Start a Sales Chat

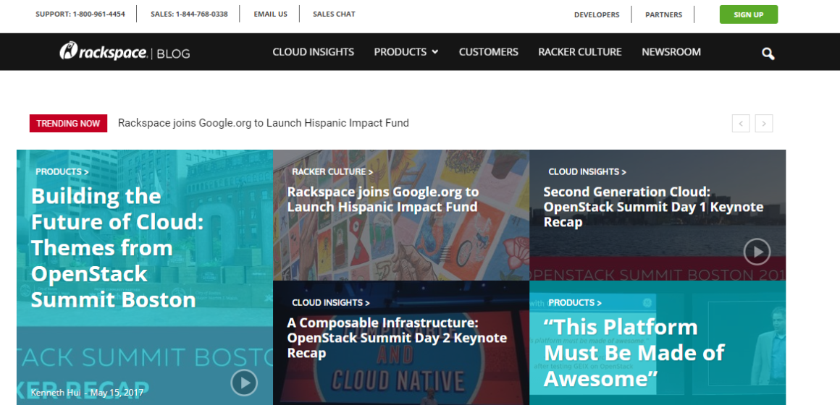334,14
